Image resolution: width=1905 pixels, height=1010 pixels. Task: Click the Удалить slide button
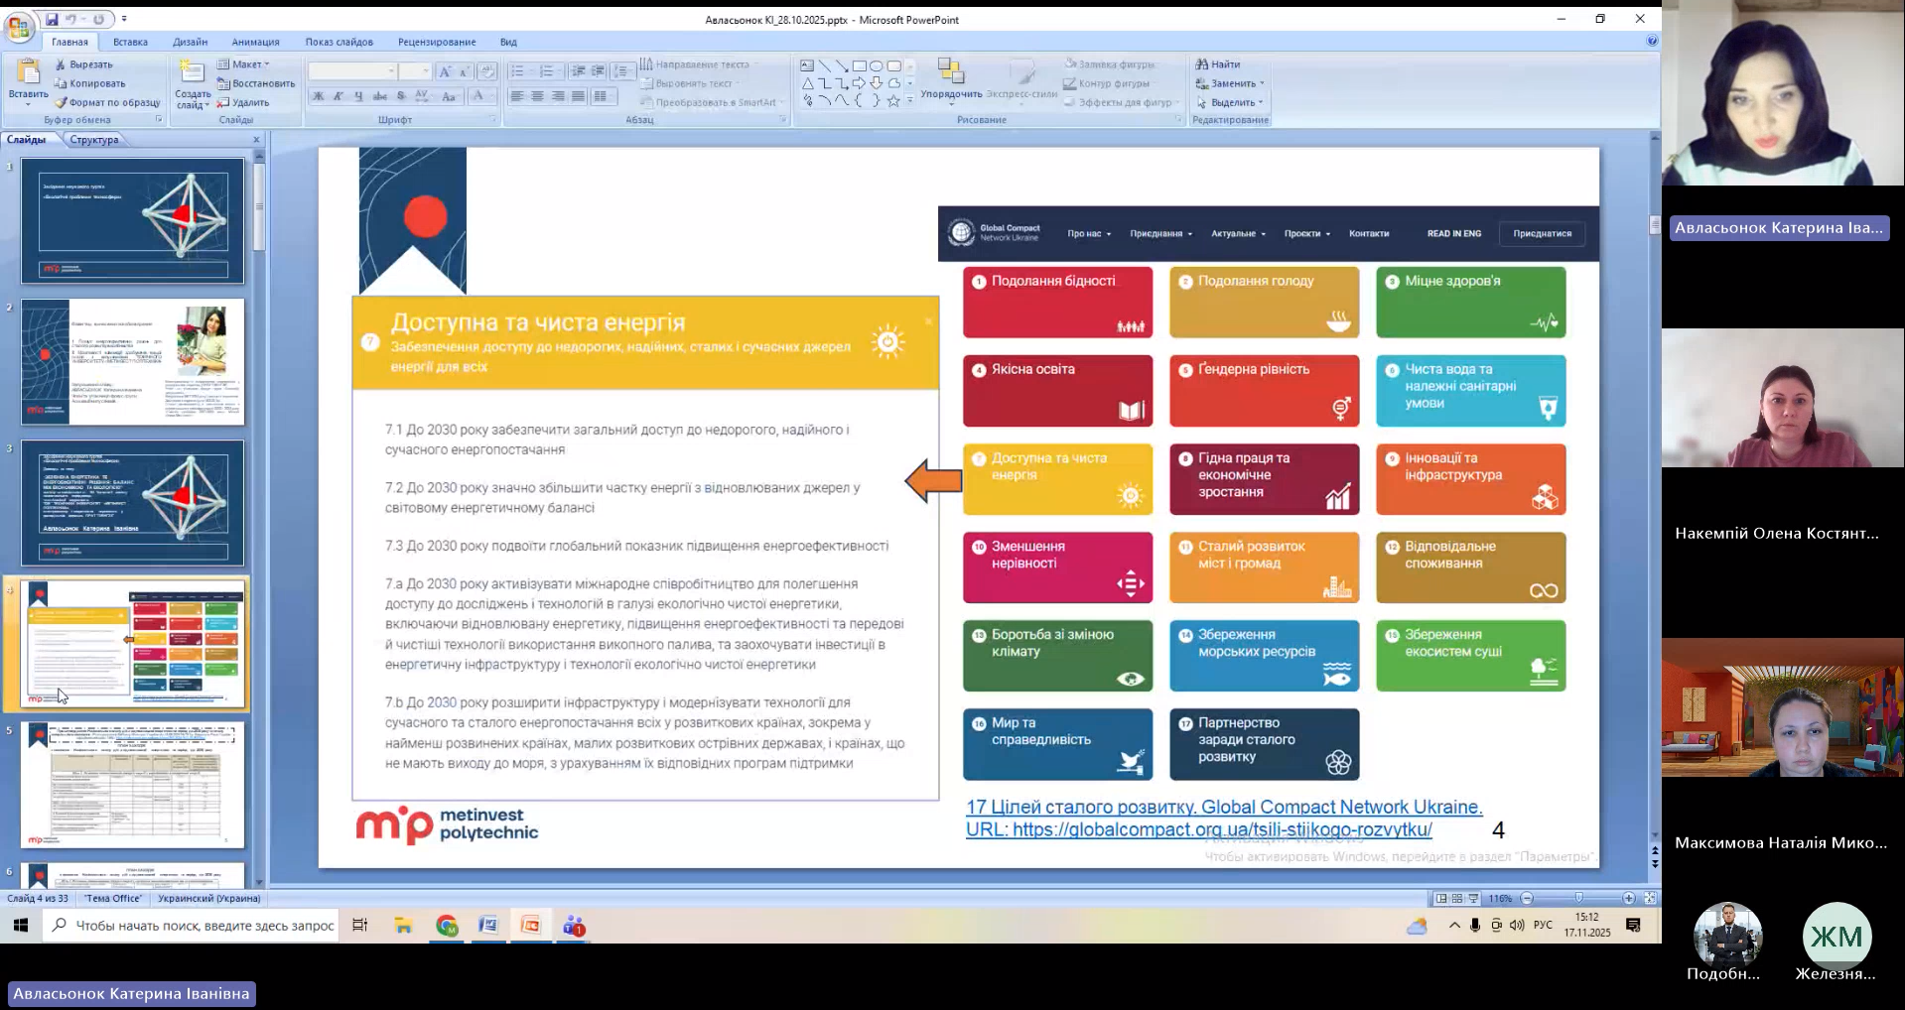tap(244, 102)
